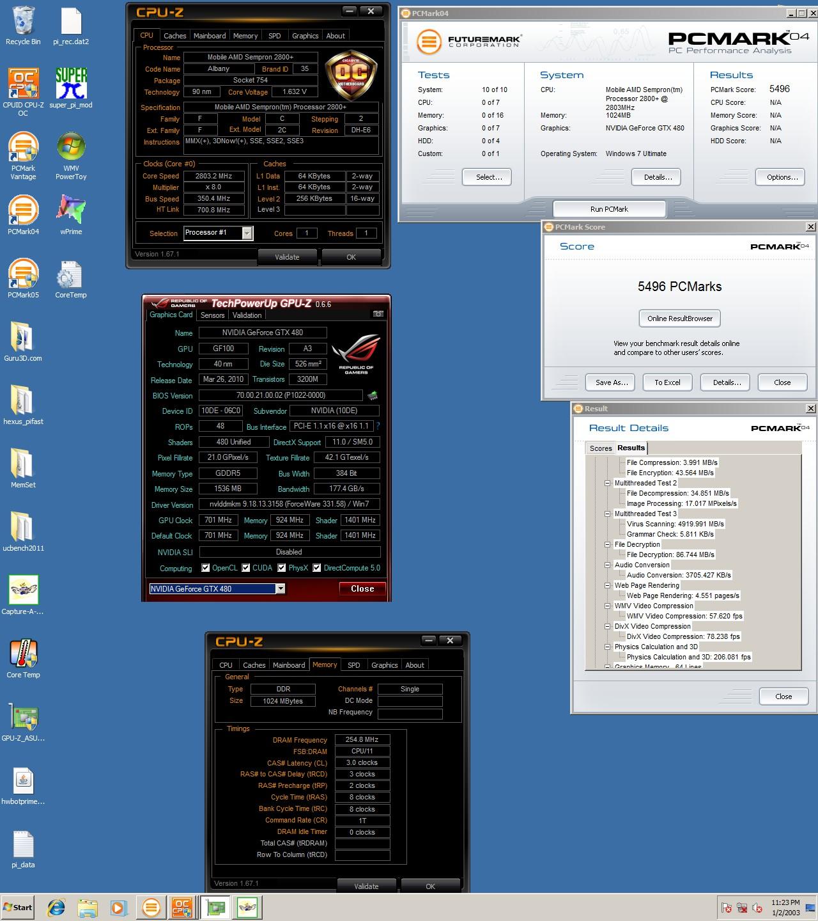The height and width of the screenshot is (921, 818).
Task: Click GPU-Z BIOS save chip icon
Action: (x=372, y=395)
